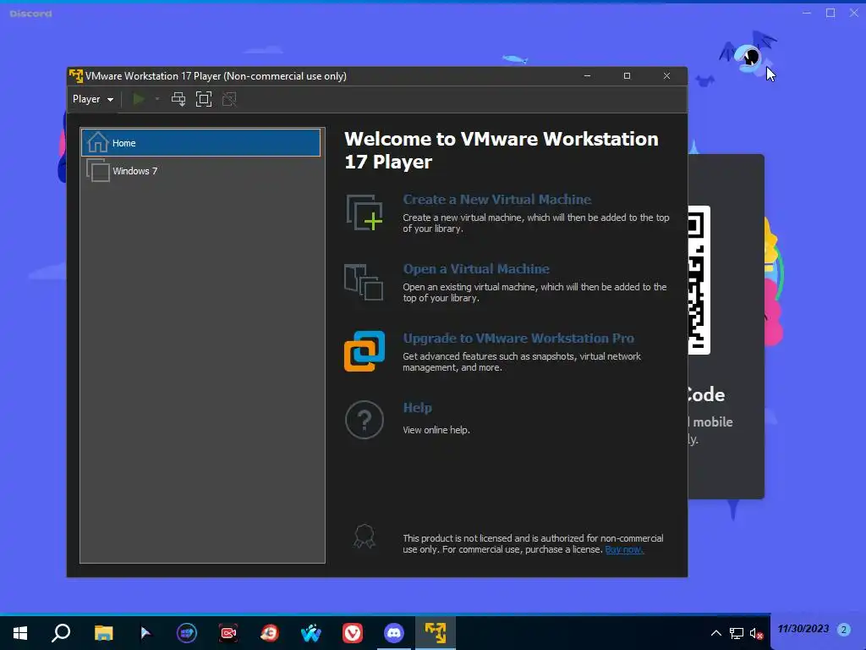Click the license ribbon badge icon
This screenshot has height=650, width=866.
tap(364, 536)
